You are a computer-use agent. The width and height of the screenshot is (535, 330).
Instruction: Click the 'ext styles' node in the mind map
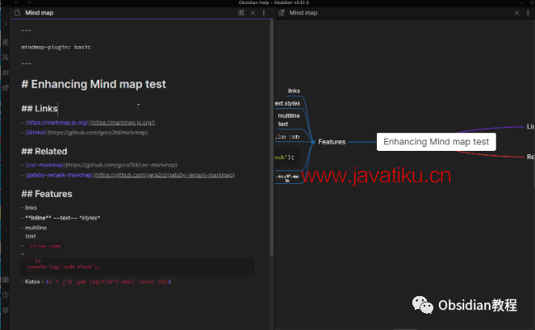[287, 103]
